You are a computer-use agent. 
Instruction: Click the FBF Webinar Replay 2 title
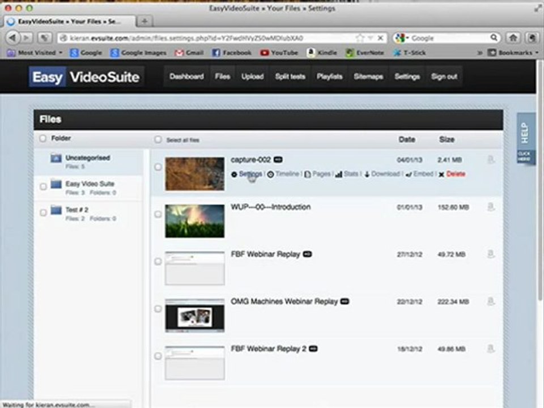tap(269, 348)
